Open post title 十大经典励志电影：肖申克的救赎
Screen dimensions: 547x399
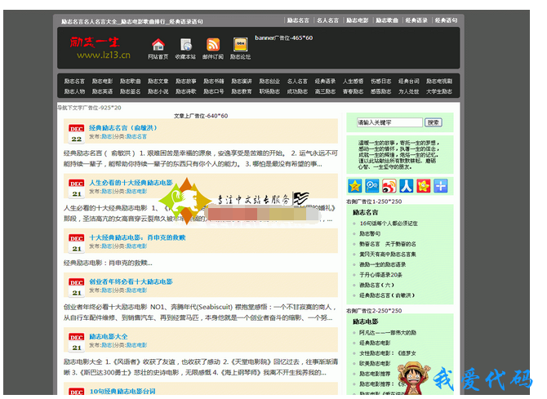pos(137,237)
